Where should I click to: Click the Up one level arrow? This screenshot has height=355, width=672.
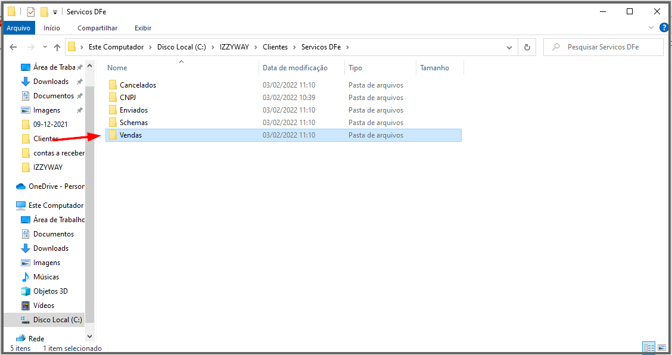57,47
